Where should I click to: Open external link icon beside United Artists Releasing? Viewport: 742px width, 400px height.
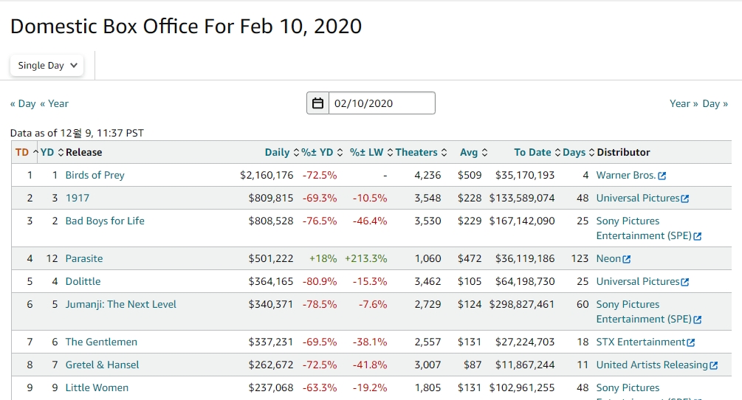[x=714, y=365]
